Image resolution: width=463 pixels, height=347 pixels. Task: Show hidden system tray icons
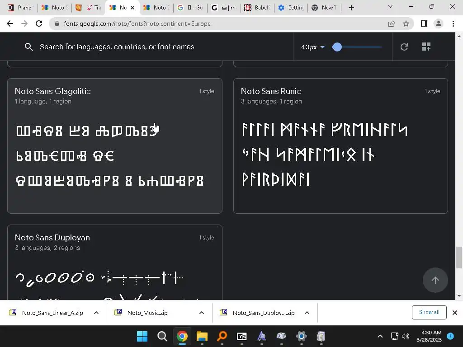pyautogui.click(x=380, y=336)
